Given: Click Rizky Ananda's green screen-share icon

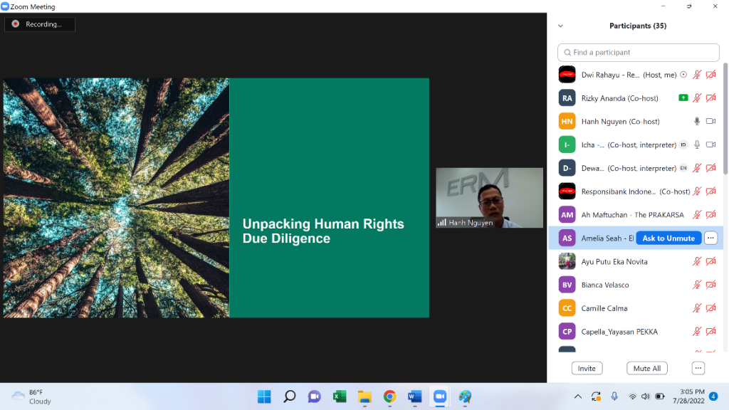Looking at the screenshot, I should [x=683, y=98].
